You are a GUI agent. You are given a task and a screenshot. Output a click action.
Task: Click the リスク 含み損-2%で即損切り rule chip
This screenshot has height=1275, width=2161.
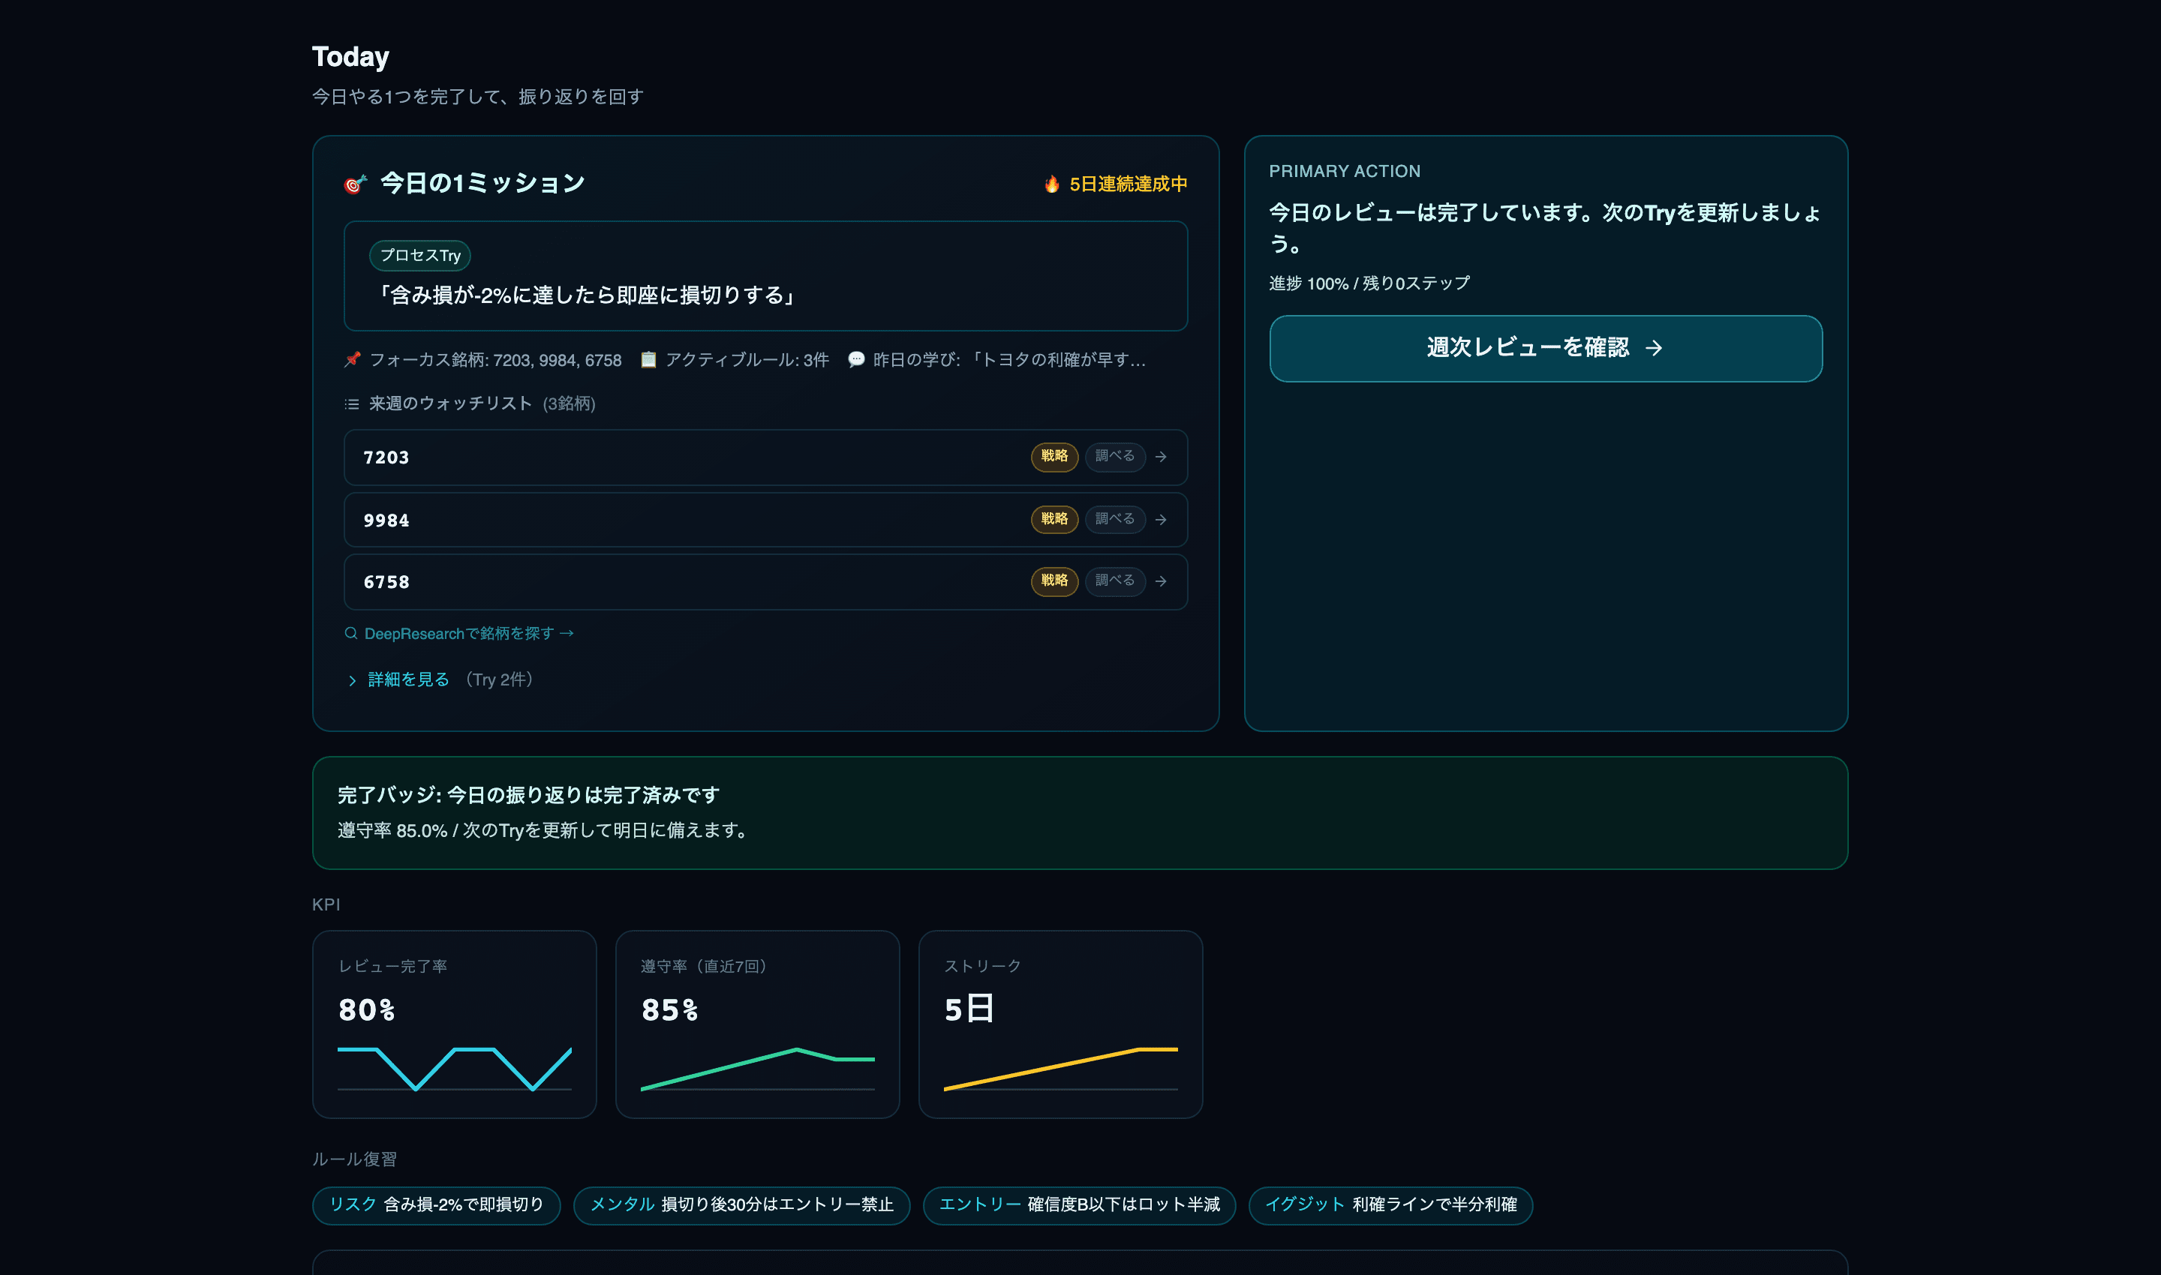click(437, 1205)
